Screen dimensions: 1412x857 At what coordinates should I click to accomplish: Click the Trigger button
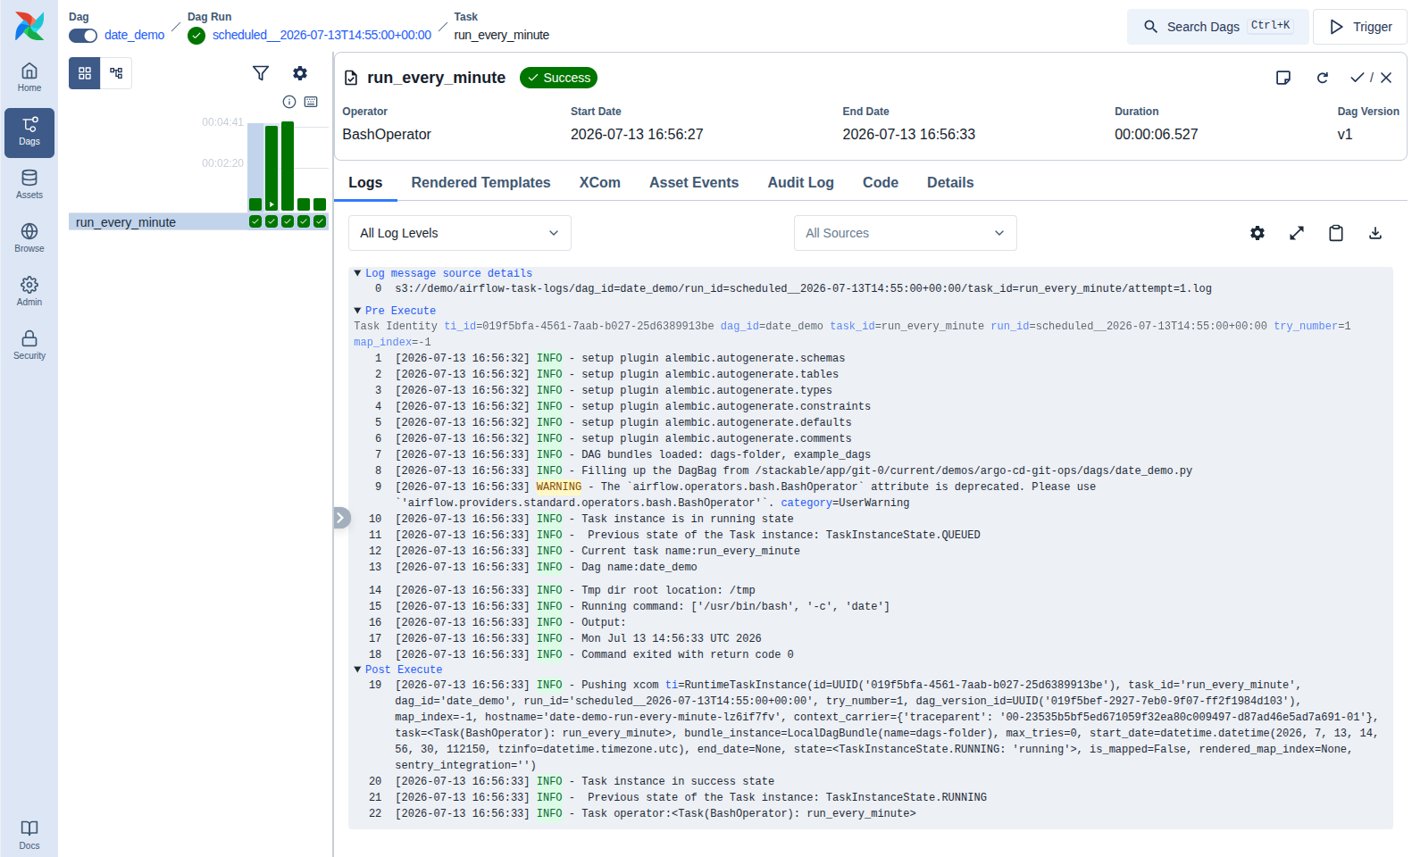1360,27
